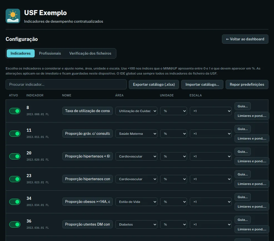This screenshot has height=241, width=274.
Task: Open Área dropdown showing Utilização de Cuidados
Action: click(136, 111)
